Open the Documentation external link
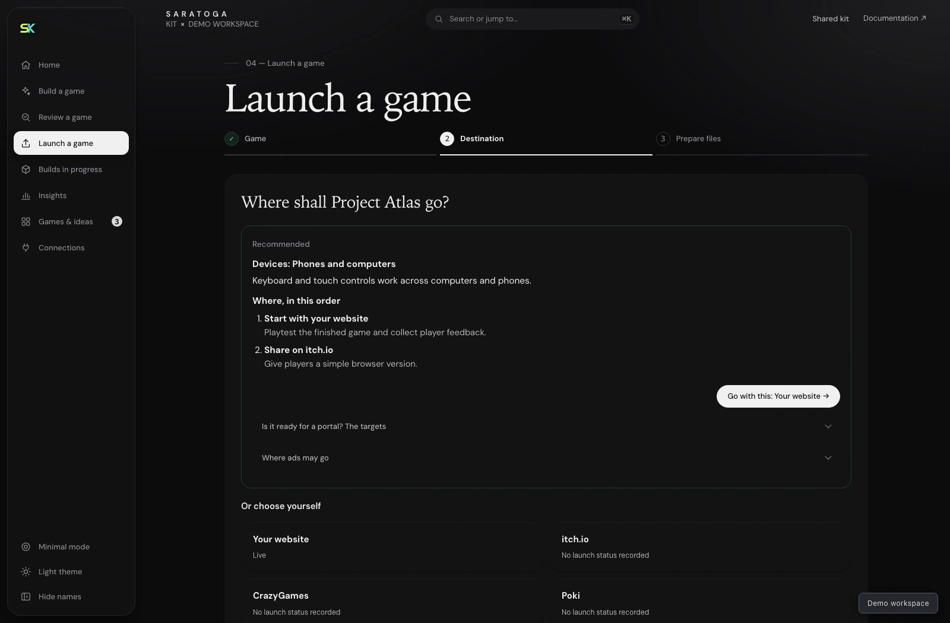950x623 pixels. pos(894,18)
